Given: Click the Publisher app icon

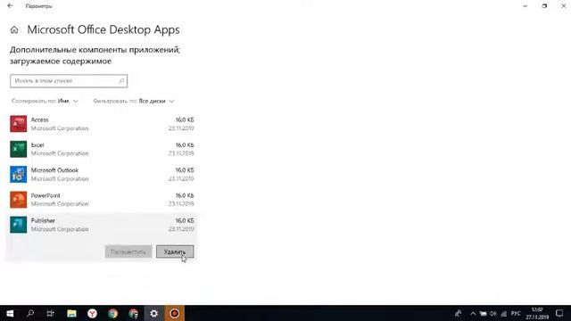Looking at the screenshot, I should (18, 225).
